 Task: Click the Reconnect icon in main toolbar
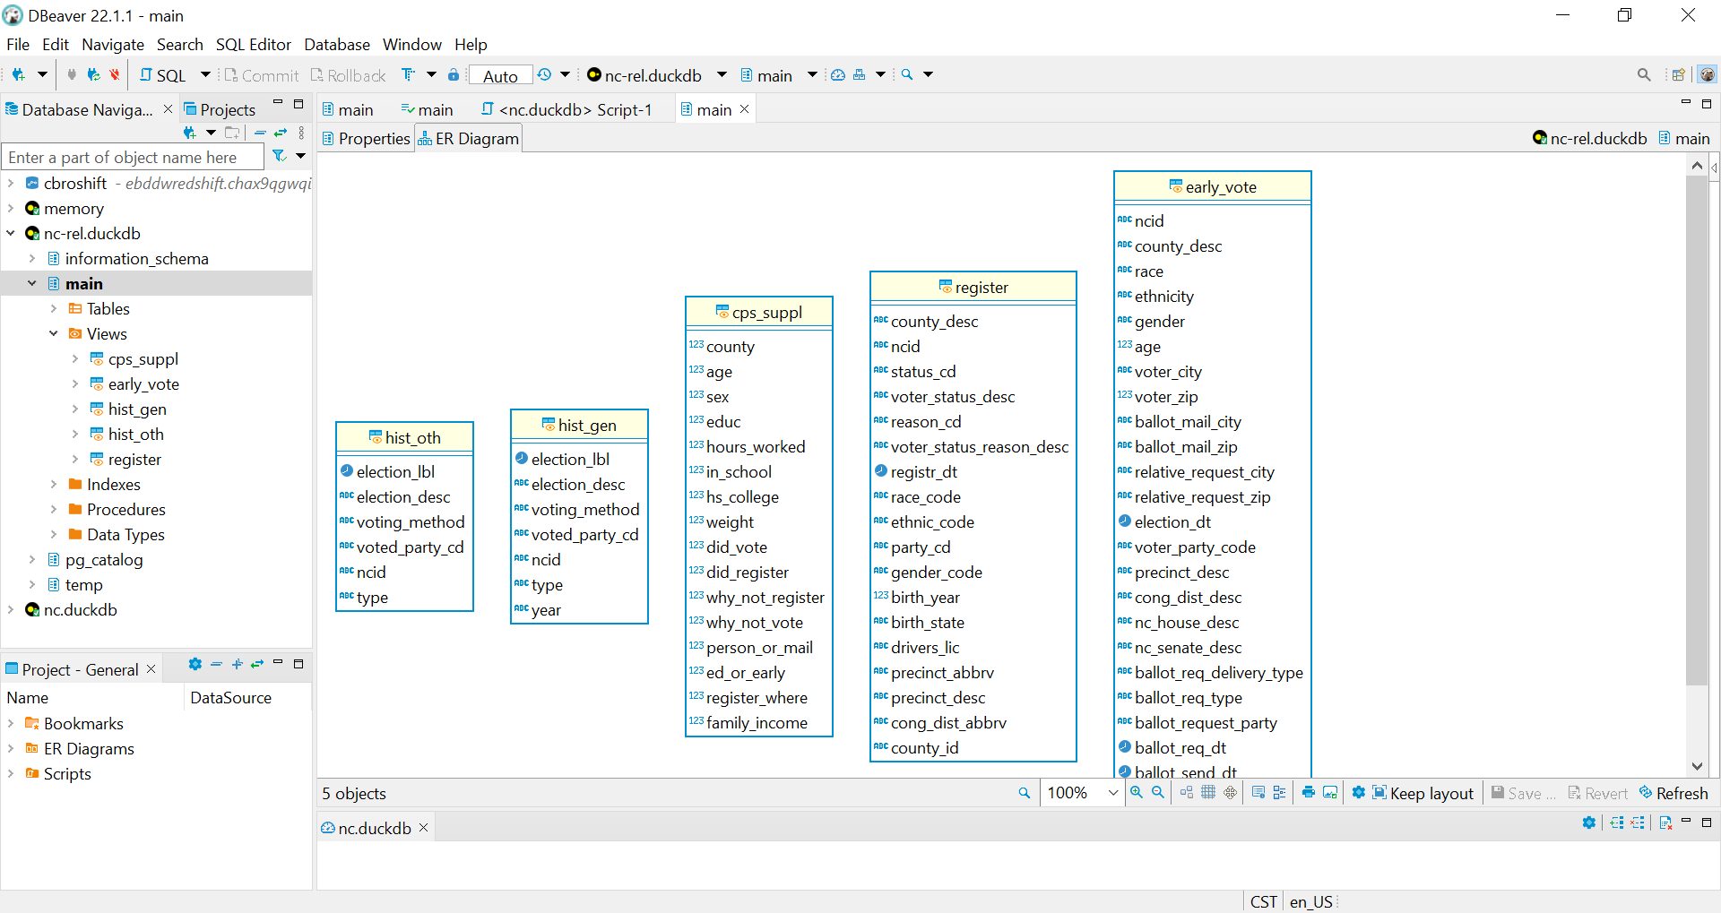click(x=92, y=75)
